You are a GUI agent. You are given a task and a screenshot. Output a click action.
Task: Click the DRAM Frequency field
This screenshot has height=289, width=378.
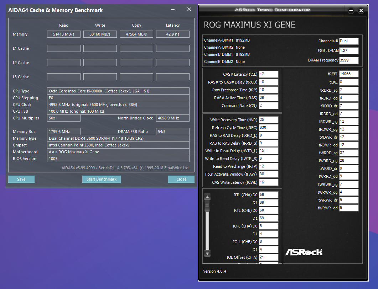(x=349, y=60)
